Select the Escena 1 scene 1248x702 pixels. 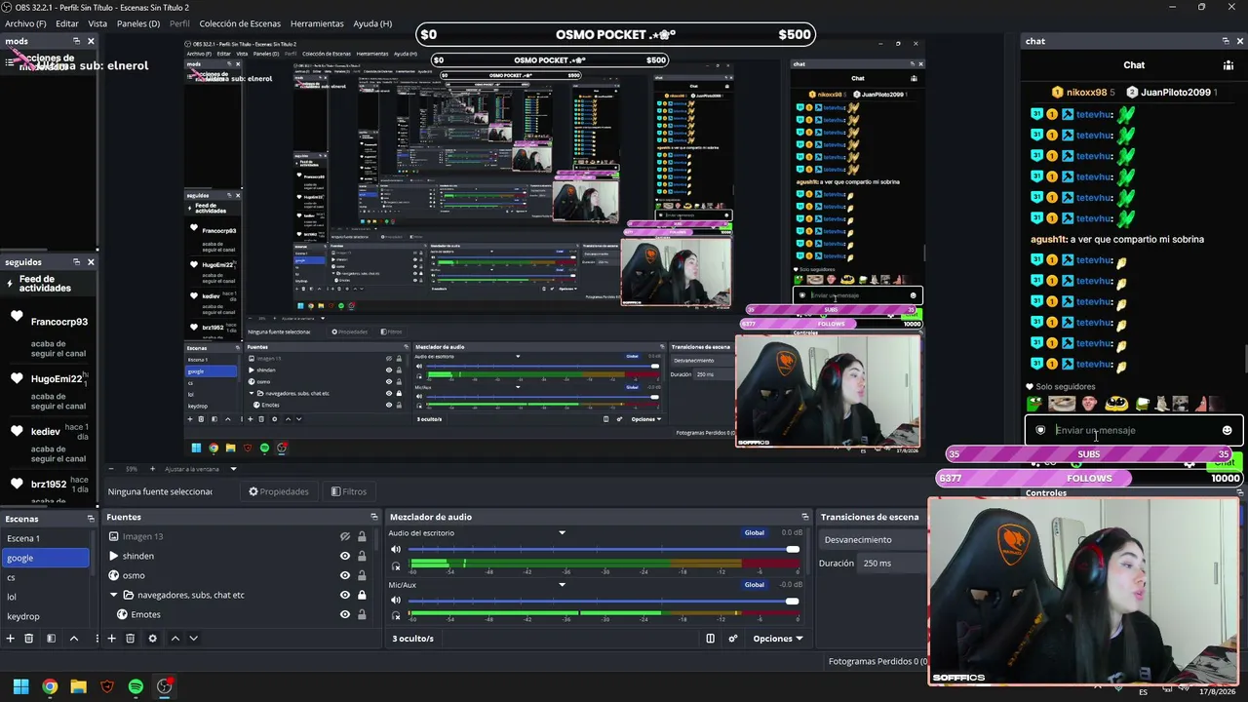click(45, 538)
